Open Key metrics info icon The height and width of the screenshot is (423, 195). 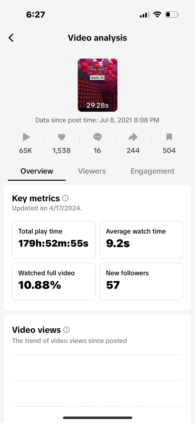coord(66,198)
